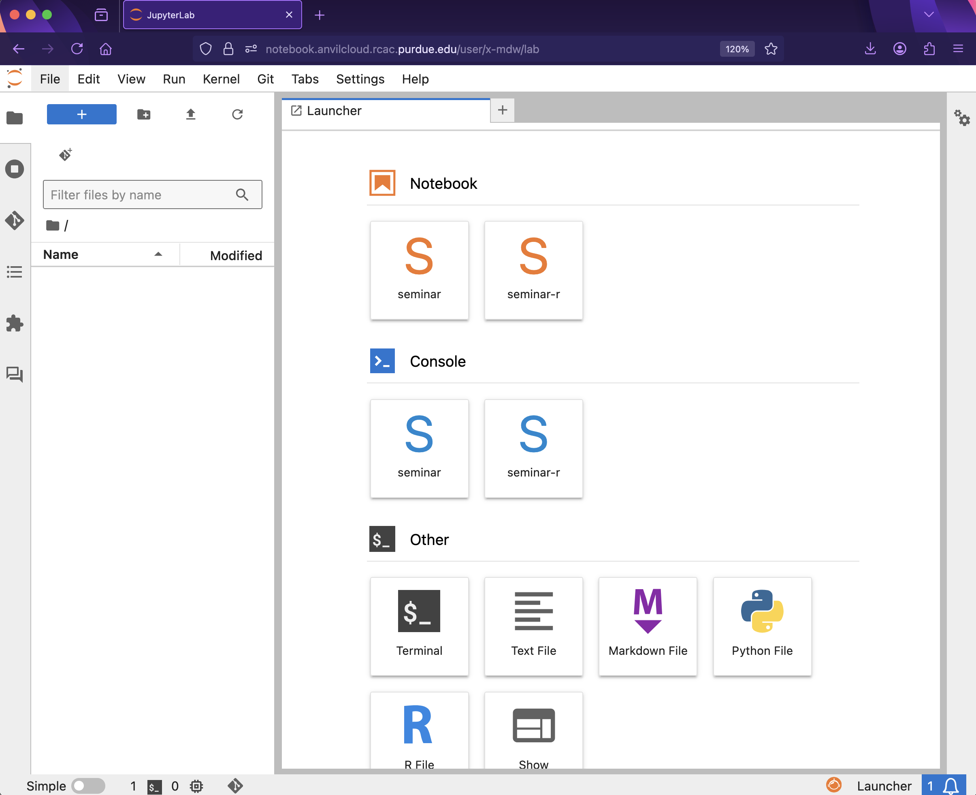Click the Filter files by name field
The image size is (976, 795).
coord(137,194)
